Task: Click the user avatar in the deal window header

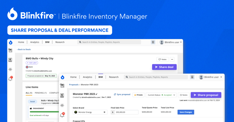Action: pos(162,42)
